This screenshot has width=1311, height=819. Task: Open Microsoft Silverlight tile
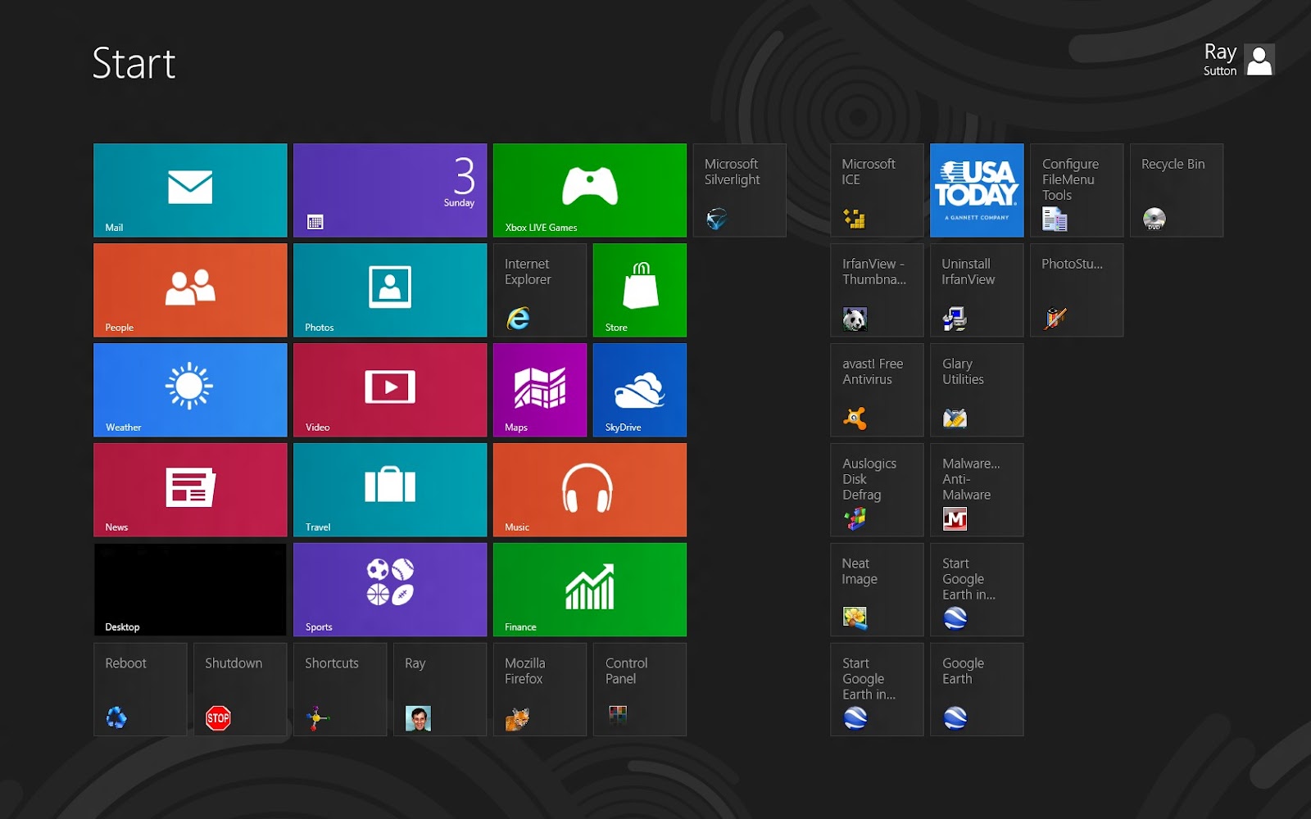tap(740, 191)
